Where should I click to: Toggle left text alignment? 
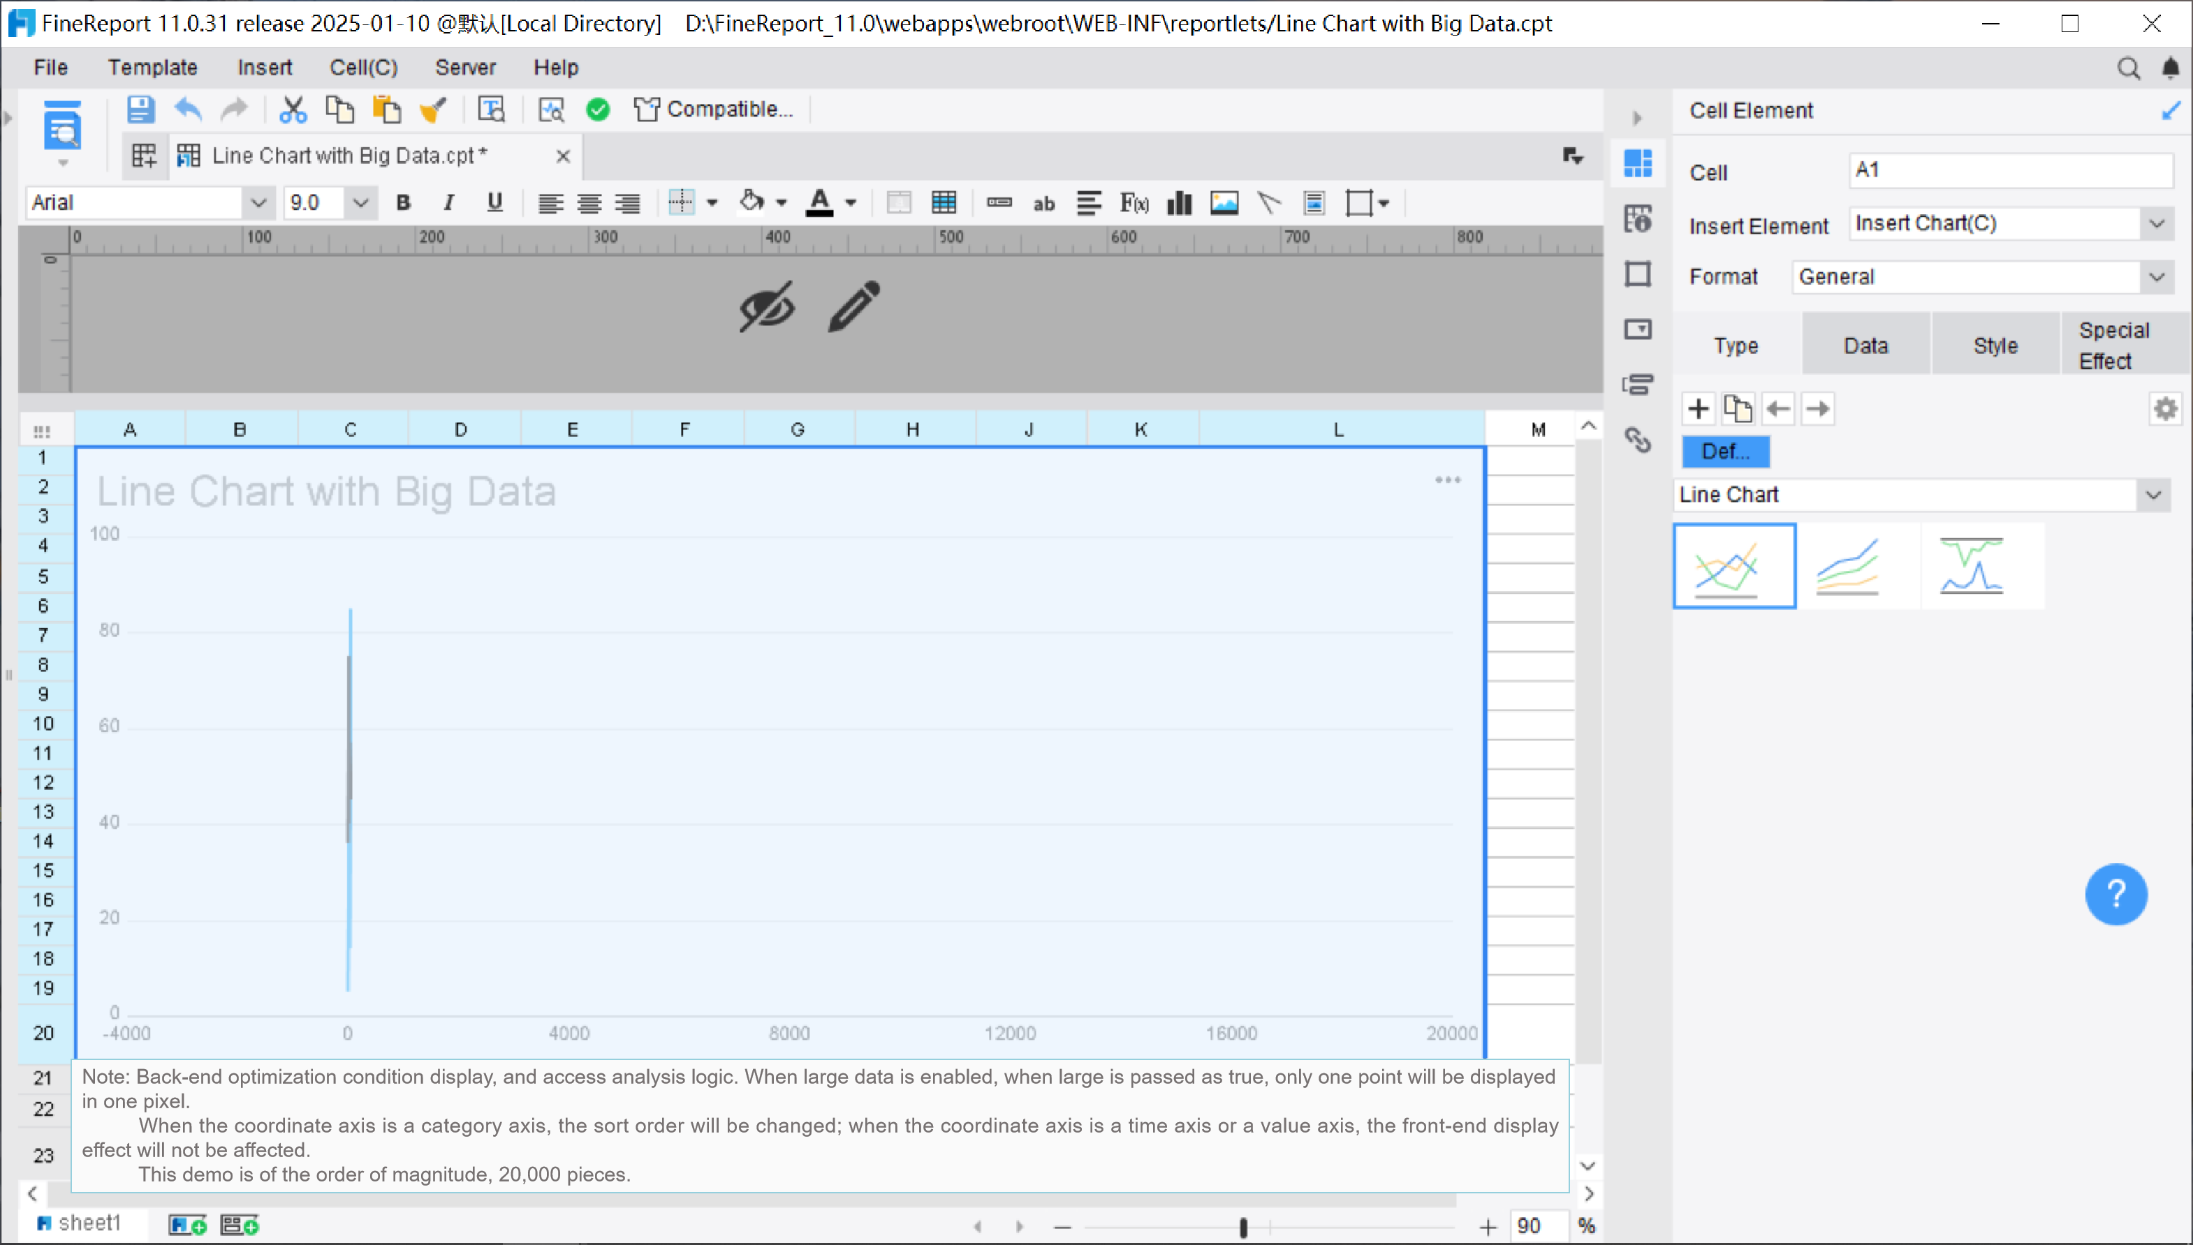point(550,202)
